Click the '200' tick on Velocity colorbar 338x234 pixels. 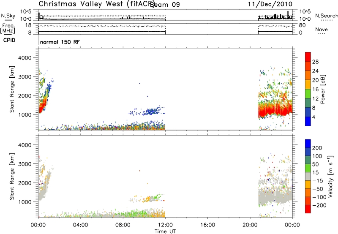(x=317, y=148)
